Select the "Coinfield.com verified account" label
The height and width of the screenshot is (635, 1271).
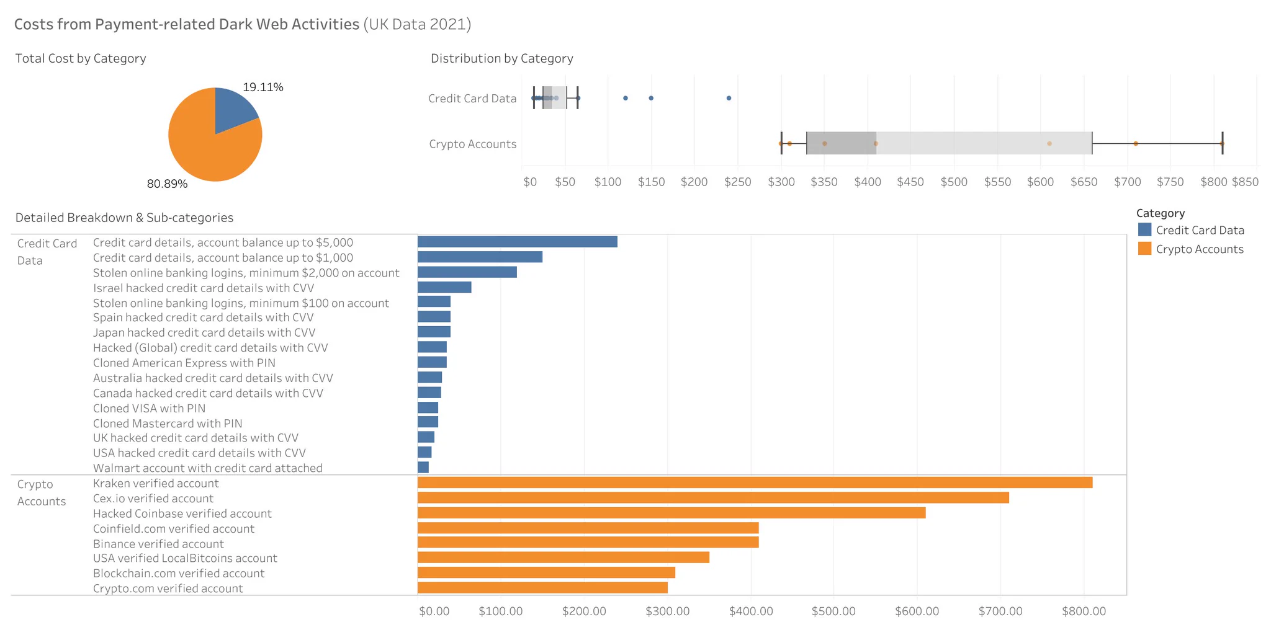(174, 528)
